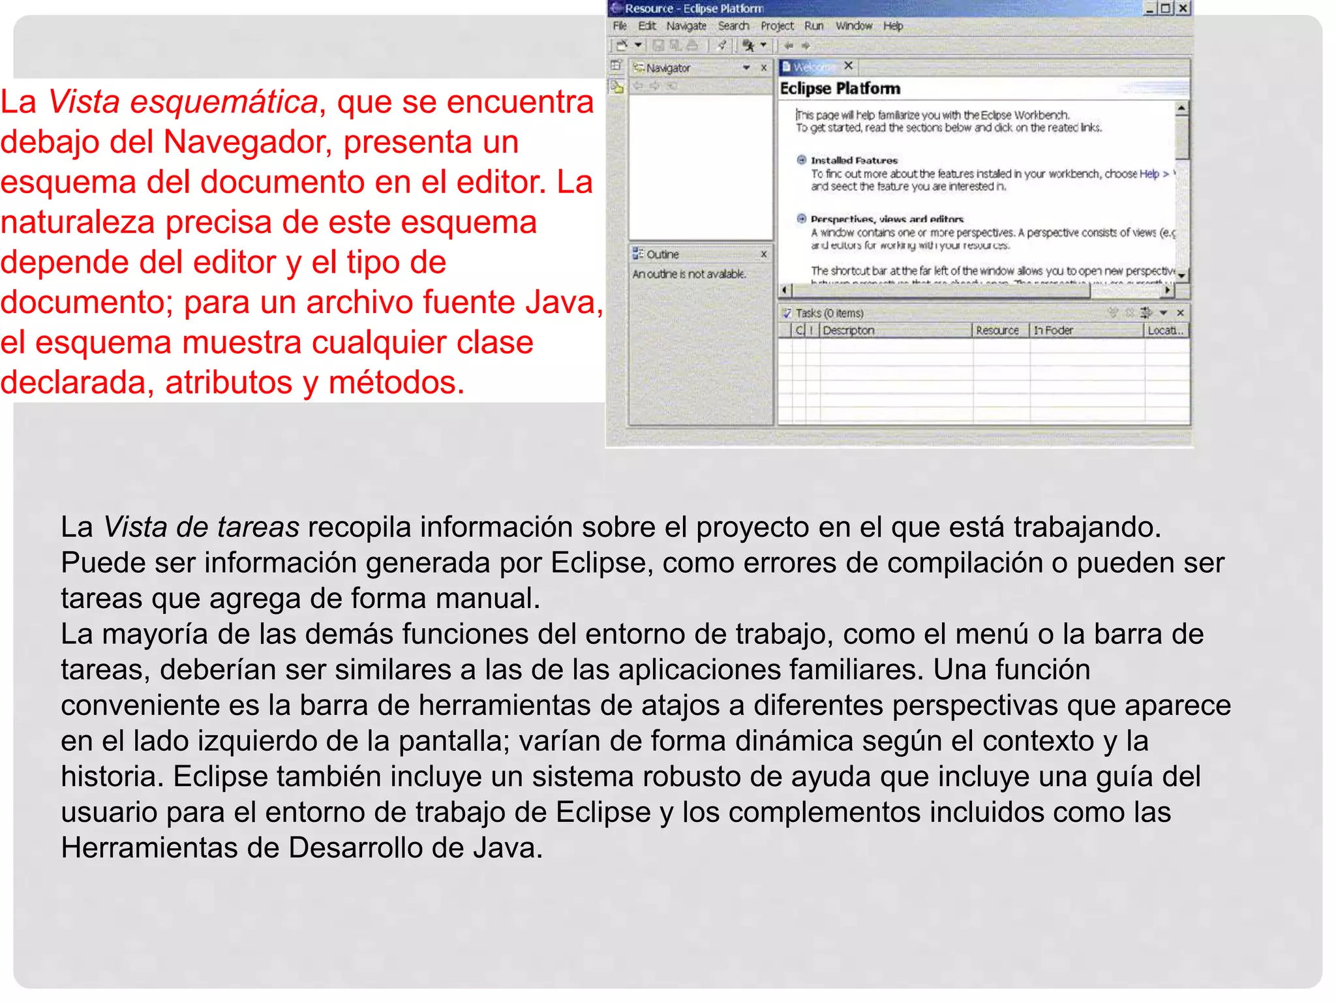Image resolution: width=1336 pixels, height=1002 pixels.
Task: Open the Window menu
Action: click(x=854, y=26)
